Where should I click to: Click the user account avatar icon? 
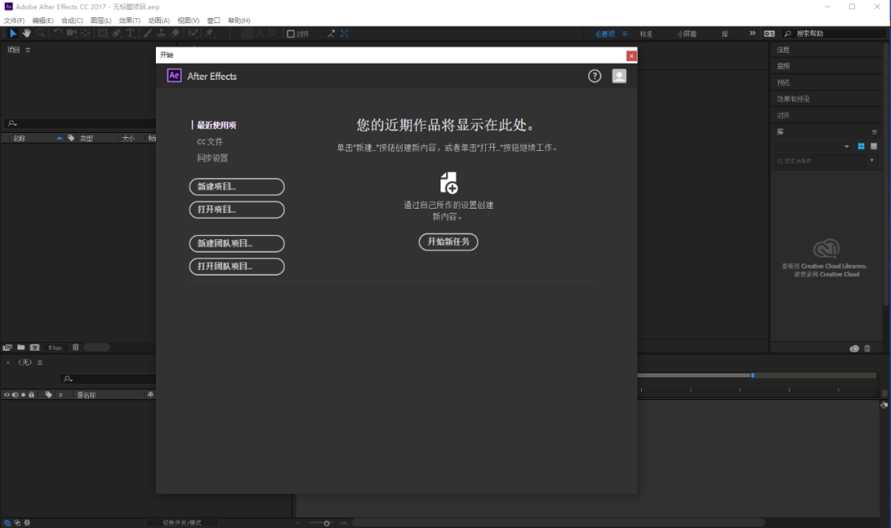[x=620, y=76]
